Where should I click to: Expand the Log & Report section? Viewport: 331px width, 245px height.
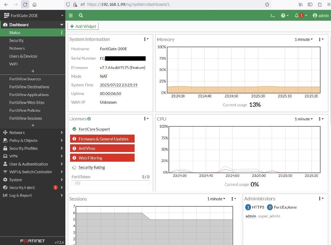[x=33, y=195]
